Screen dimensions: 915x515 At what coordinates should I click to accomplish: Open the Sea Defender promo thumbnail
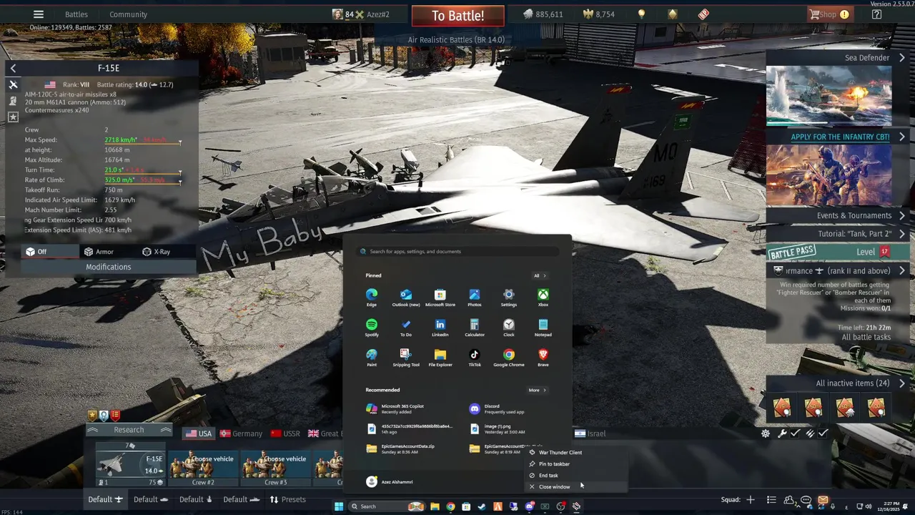tap(829, 96)
